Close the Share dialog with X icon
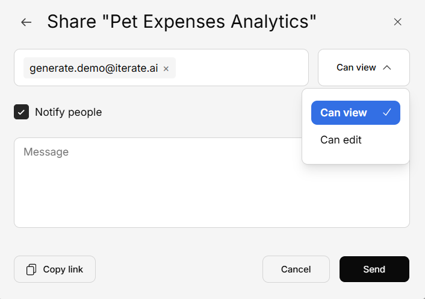 (397, 22)
